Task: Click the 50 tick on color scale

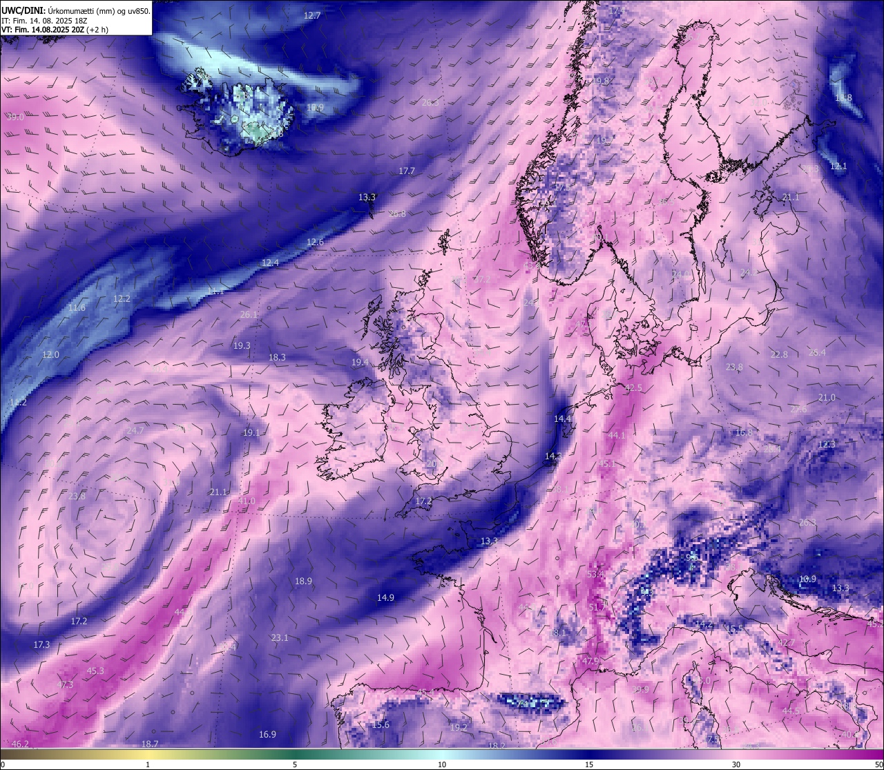Action: (878, 764)
